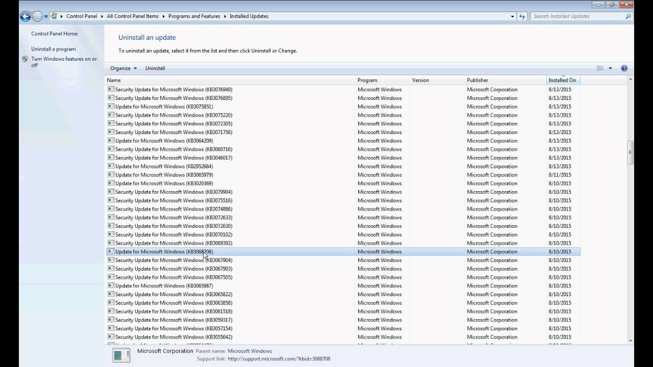
Task: Click the shield icon beside Windows features
Action: [x=25, y=59]
